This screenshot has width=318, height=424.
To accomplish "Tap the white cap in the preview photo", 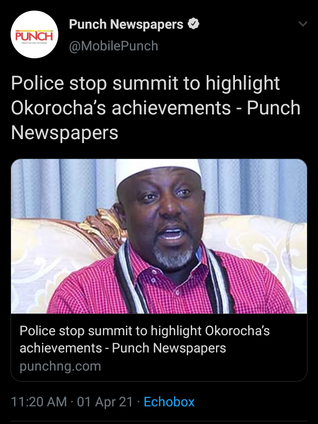I will click(x=158, y=170).
